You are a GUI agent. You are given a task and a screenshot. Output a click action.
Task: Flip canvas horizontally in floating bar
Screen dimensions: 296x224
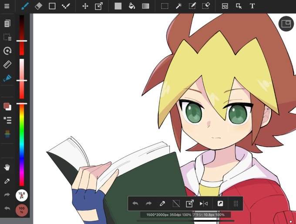pyautogui.click(x=204, y=204)
